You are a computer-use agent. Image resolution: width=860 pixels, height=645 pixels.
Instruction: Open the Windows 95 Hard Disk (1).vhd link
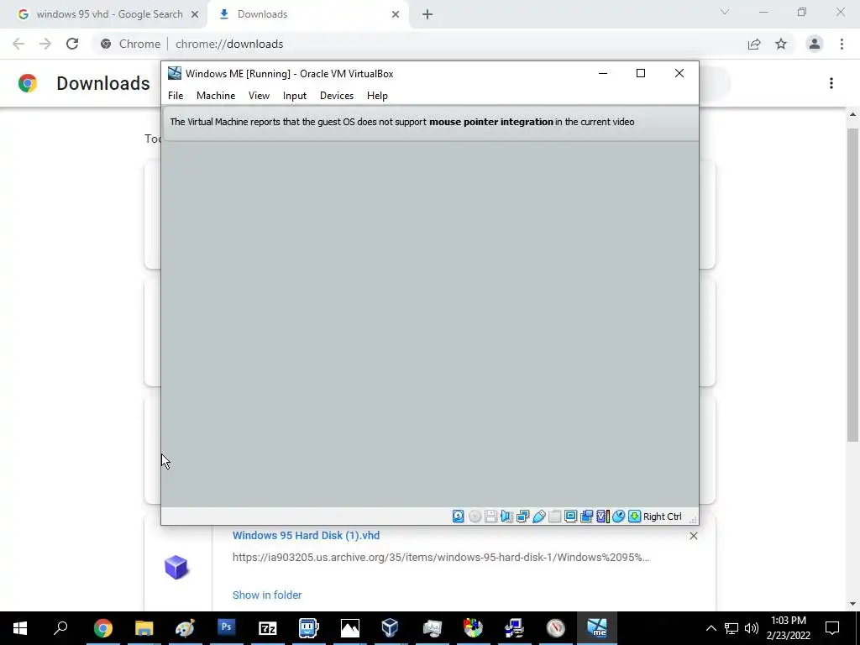coord(306,535)
